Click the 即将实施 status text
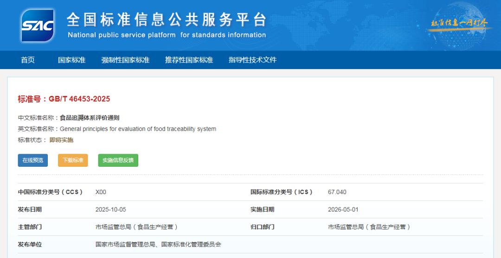Viewport: 501px width, 258px height. (61, 140)
